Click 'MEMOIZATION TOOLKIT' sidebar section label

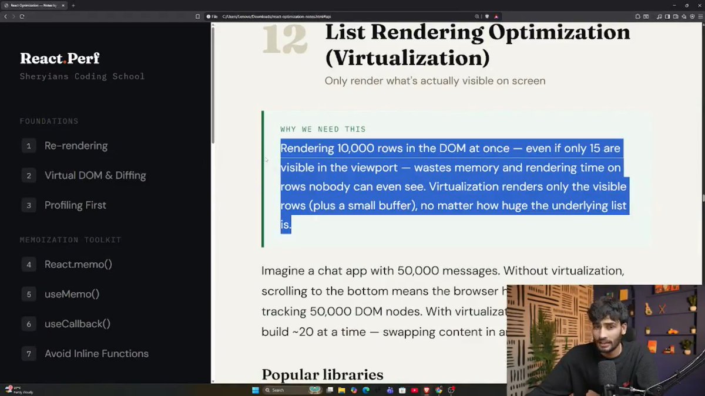tap(70, 240)
